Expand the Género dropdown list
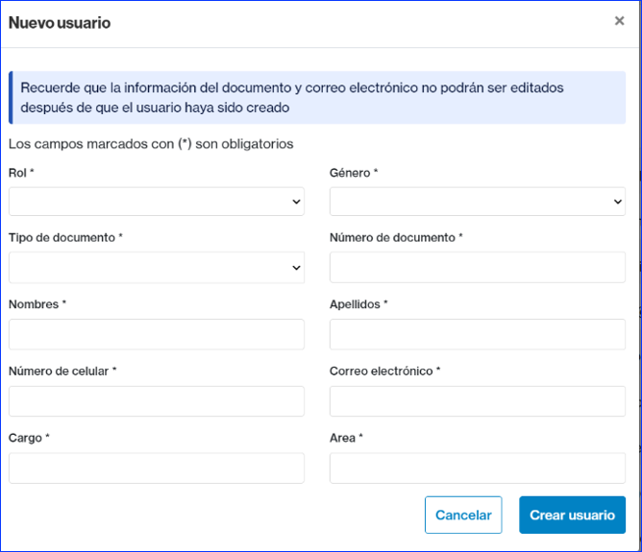Viewport: 642px width, 552px height. 478,202
